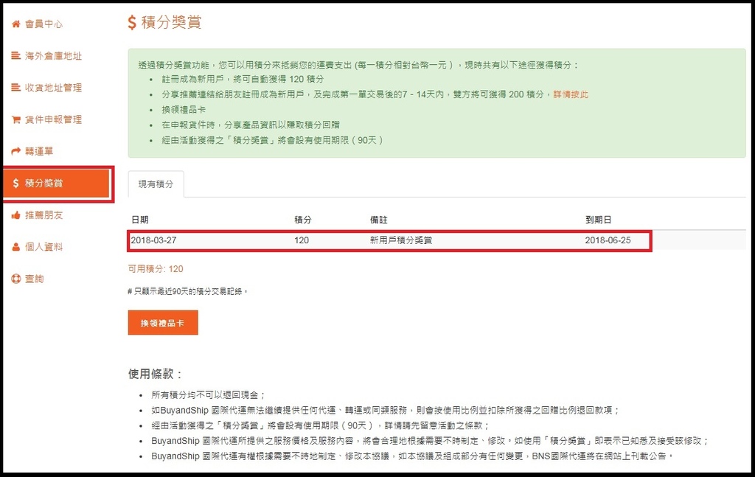Click the home icon beside 會員中心

(15, 24)
